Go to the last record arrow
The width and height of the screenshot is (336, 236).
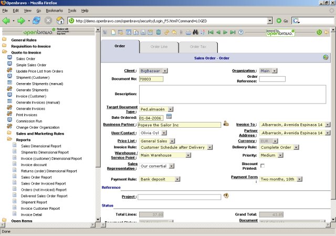point(233,33)
